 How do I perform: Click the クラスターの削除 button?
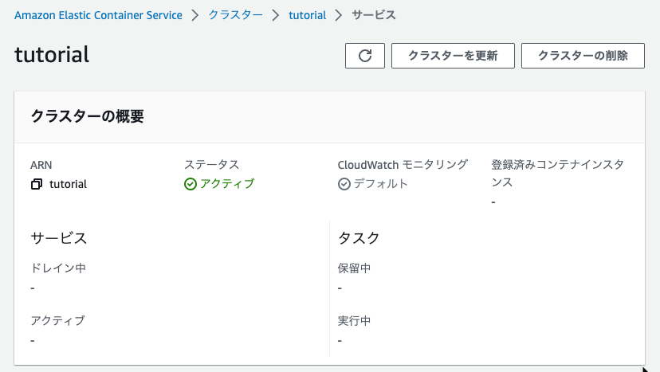tap(583, 56)
